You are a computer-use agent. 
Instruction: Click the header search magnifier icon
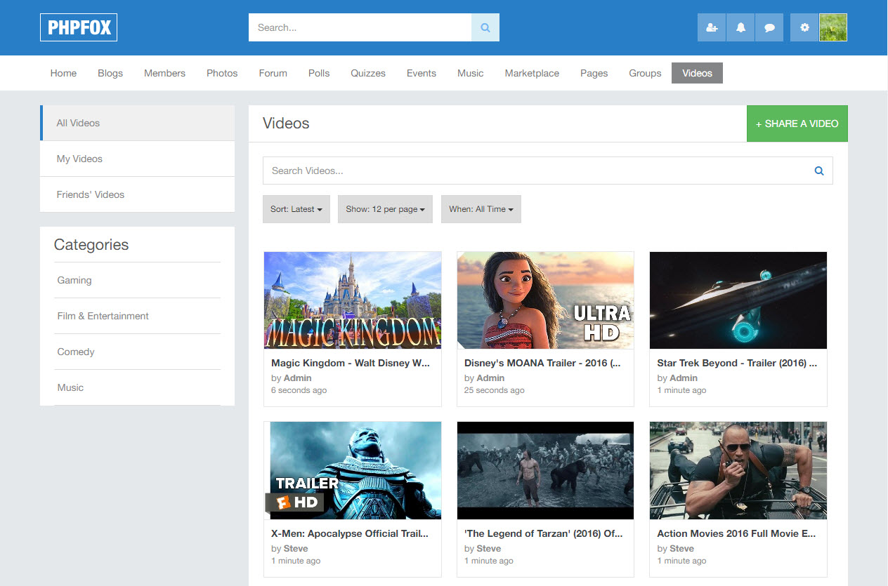(x=485, y=27)
